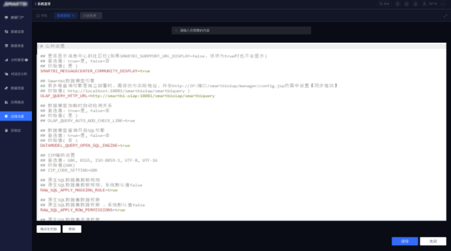Click the 格式化代码 button below the editor

[x=49, y=229]
